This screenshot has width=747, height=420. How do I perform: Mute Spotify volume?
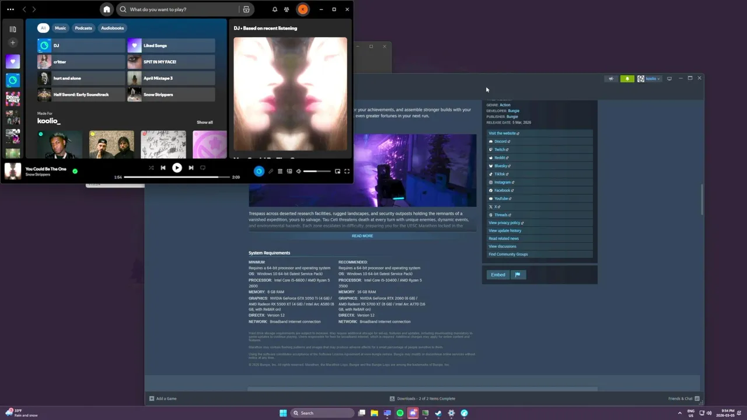pyautogui.click(x=299, y=171)
